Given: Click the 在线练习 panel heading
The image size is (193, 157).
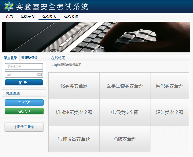Looking at the screenshot, I should point(58,58).
